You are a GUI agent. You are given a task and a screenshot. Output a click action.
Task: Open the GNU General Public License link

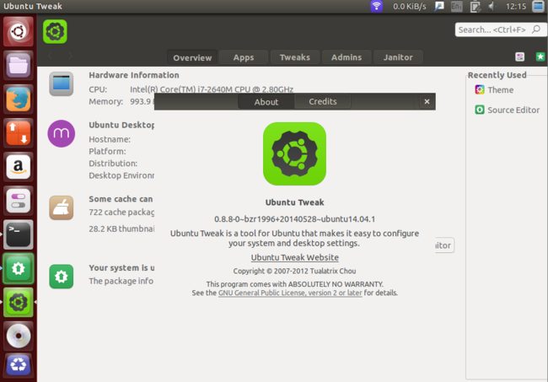tap(290, 293)
